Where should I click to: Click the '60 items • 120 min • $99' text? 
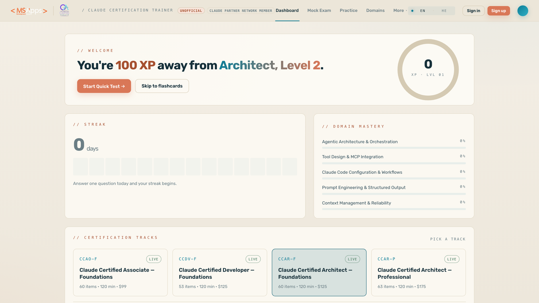[x=103, y=287]
